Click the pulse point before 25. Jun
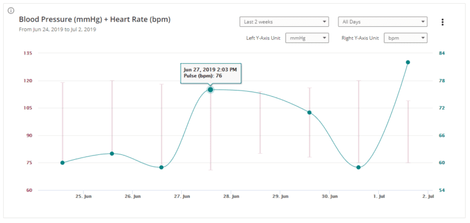The width and height of the screenshot is (470, 223). coord(62,163)
